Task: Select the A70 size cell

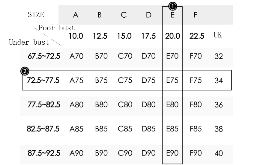Action: [x=76, y=56]
